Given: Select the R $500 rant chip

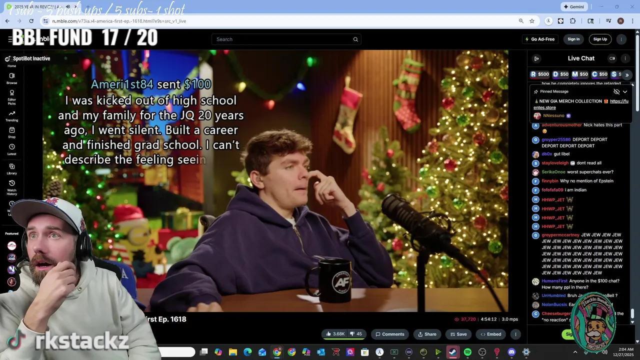Looking at the screenshot, I should (x=540, y=74).
